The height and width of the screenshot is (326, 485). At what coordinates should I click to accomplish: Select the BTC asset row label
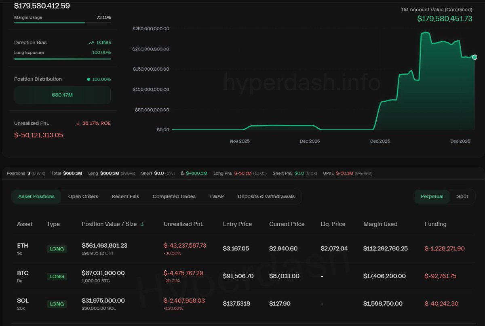click(x=23, y=273)
